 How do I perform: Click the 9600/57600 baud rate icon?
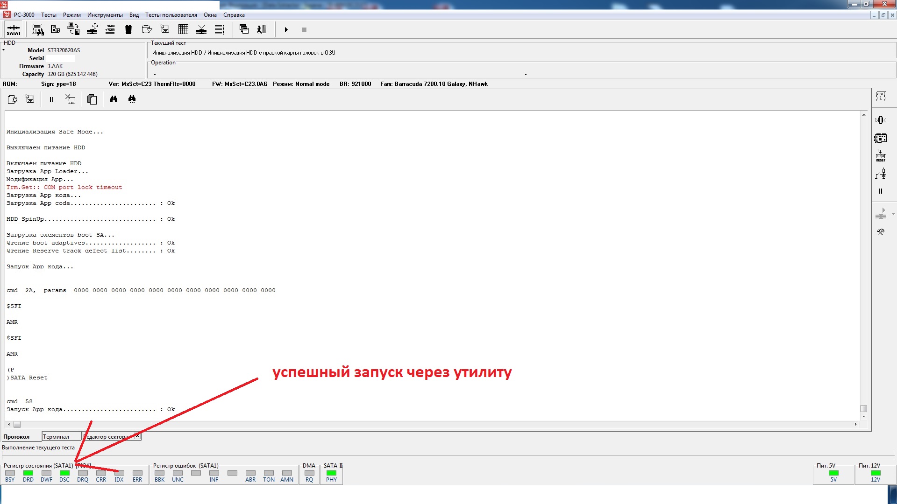coord(110,29)
